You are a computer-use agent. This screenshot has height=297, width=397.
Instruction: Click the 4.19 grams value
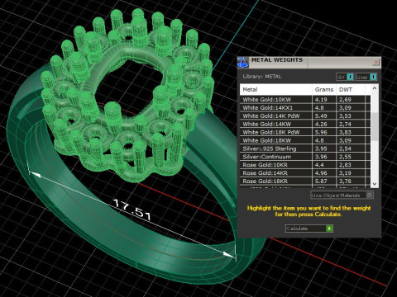click(321, 100)
